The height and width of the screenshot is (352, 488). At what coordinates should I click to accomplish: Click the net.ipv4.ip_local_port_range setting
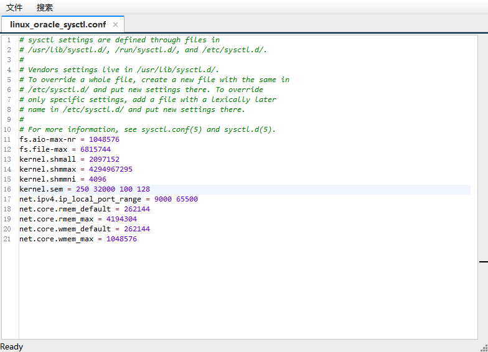tap(82, 199)
